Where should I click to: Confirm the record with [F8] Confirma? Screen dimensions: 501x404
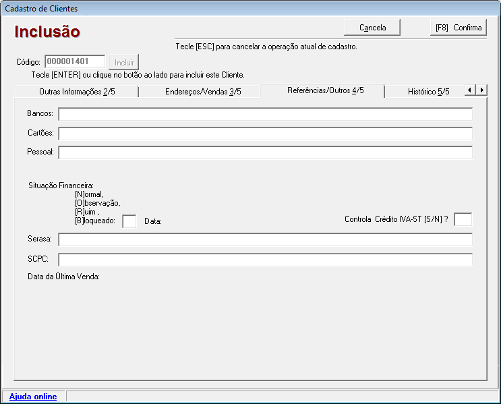click(x=459, y=28)
